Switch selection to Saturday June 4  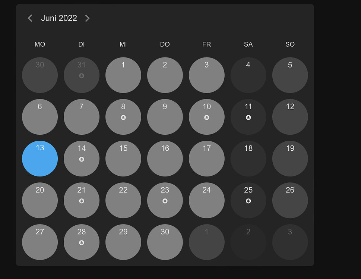click(x=248, y=75)
